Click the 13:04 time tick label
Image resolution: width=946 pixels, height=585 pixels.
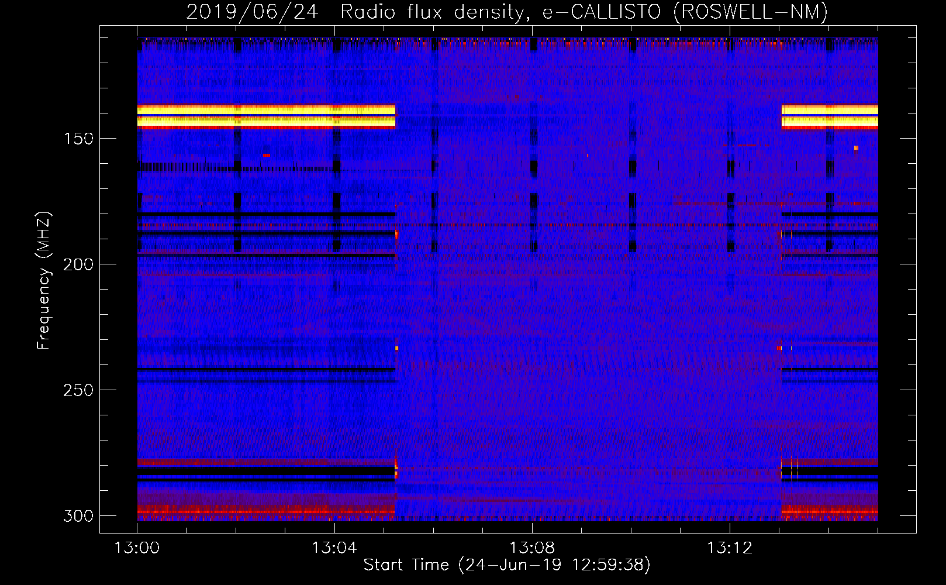coord(334,548)
